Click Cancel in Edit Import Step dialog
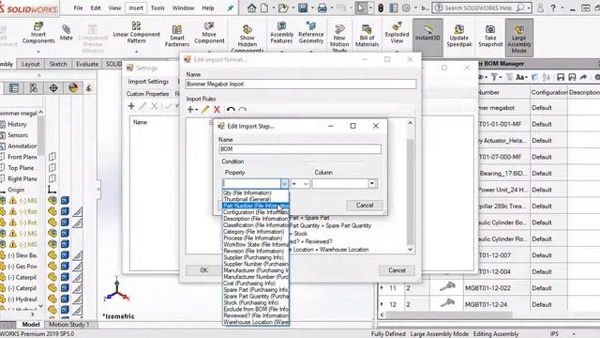Image resolution: width=600 pixels, height=338 pixels. click(365, 206)
